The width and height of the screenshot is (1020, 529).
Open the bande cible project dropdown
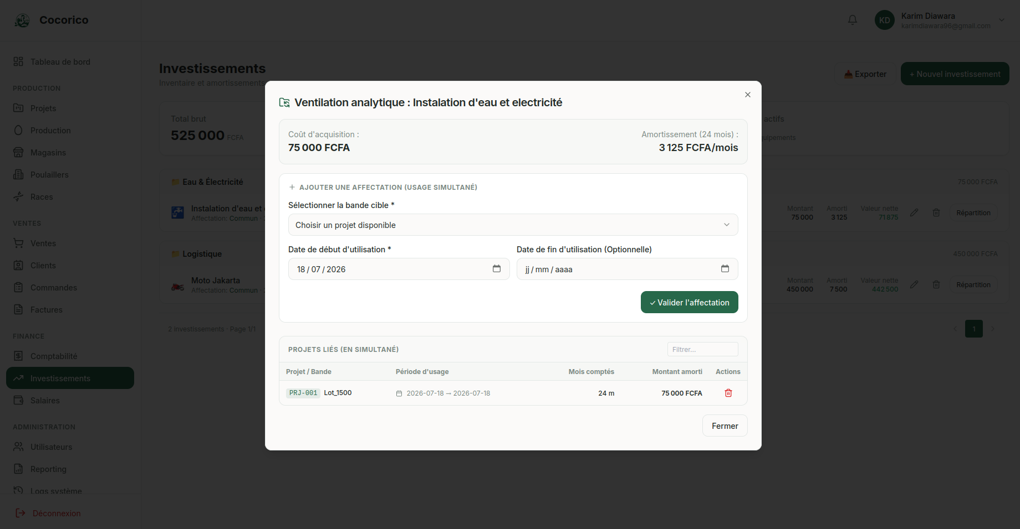tap(513, 225)
